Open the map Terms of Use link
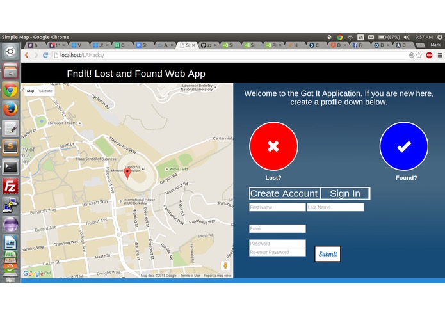Image resolution: width=445 pixels, height=316 pixels. click(x=190, y=276)
